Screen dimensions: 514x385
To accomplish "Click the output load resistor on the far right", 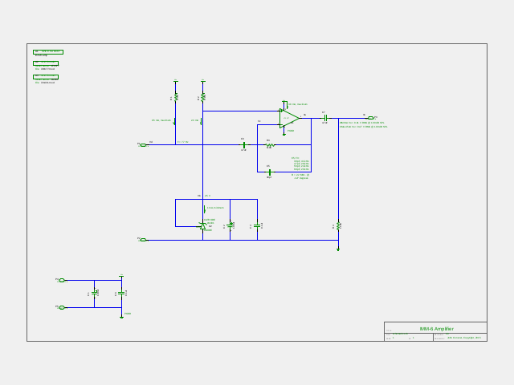I will (338, 226).
